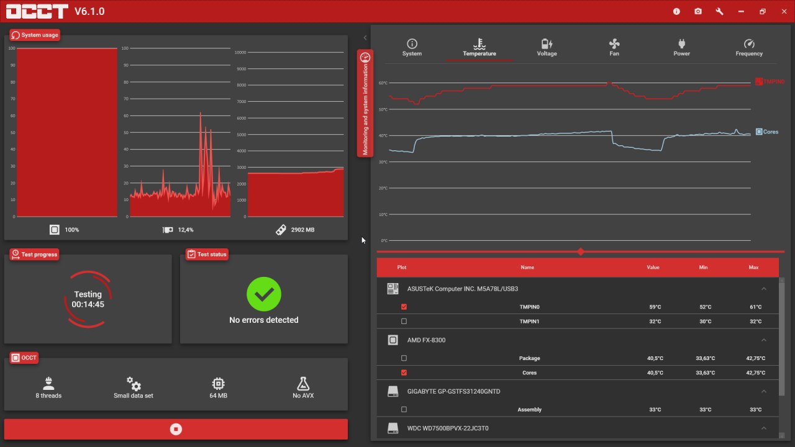Switch to the System tab

click(x=412, y=48)
